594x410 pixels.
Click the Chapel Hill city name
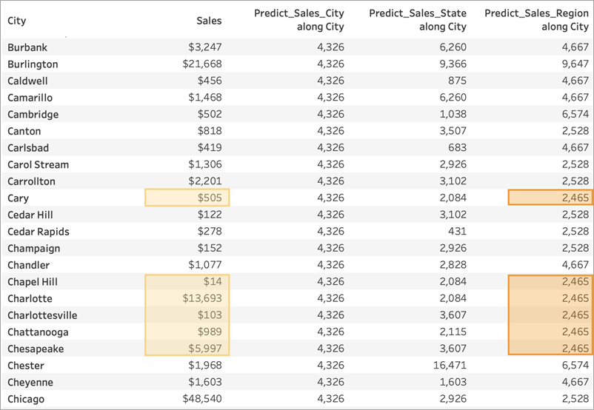click(33, 282)
